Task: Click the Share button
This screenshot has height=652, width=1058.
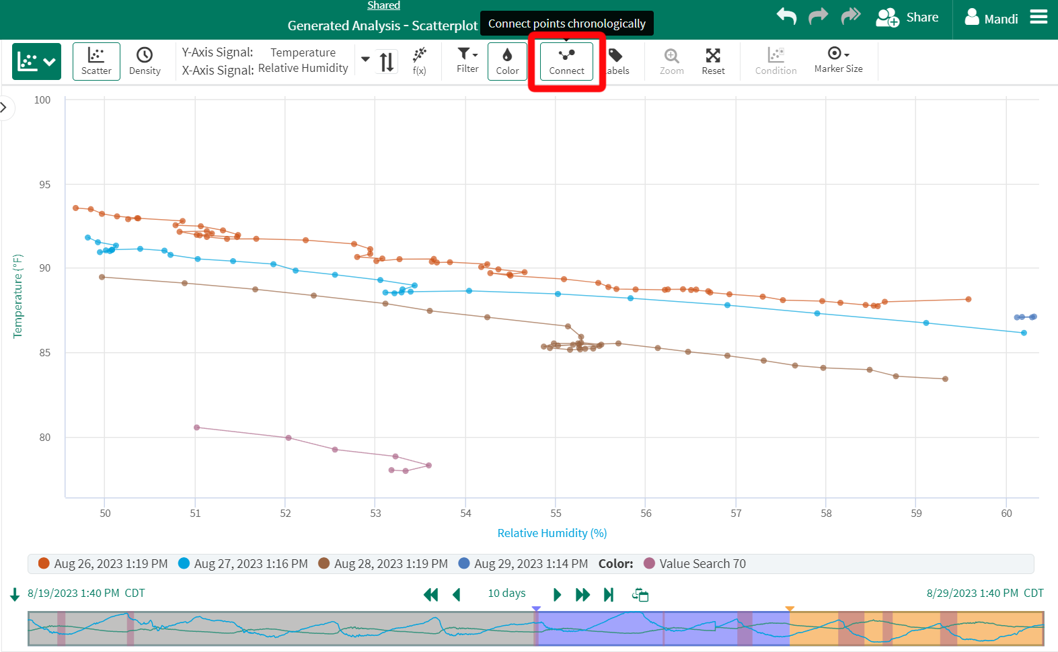Action: [x=907, y=17]
